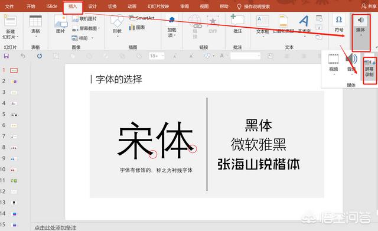Select slide 8 thumbnail
This screenshot has width=378, height=231.
[14, 148]
